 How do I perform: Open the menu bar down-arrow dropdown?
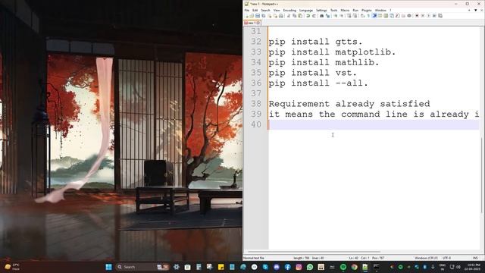475,10
